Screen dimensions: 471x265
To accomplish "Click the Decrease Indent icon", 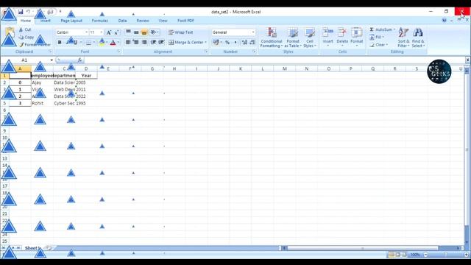I will tap(153, 43).
